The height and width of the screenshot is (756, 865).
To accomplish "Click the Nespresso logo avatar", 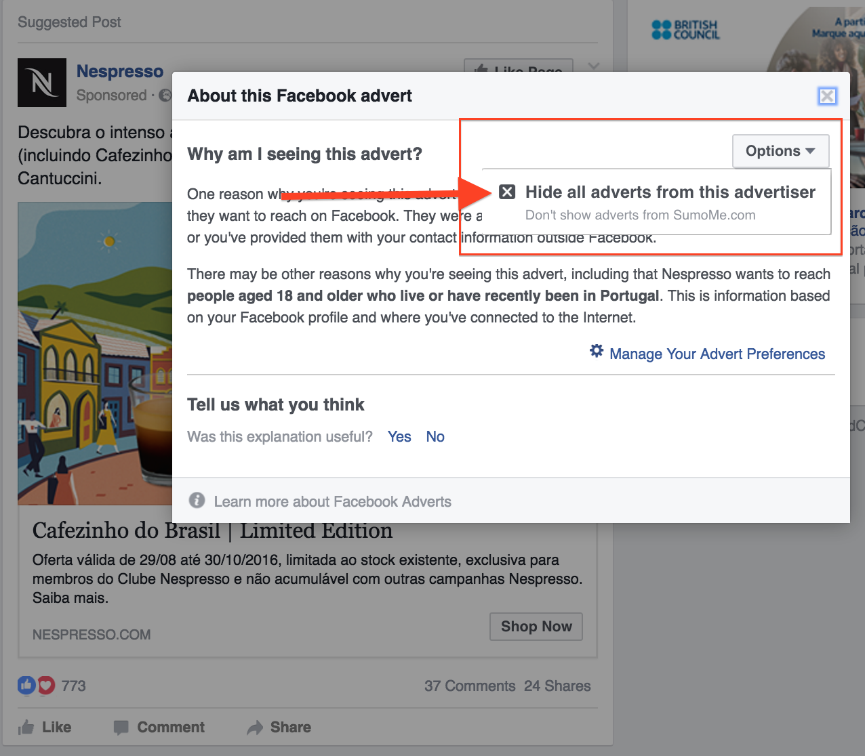I will [x=42, y=83].
